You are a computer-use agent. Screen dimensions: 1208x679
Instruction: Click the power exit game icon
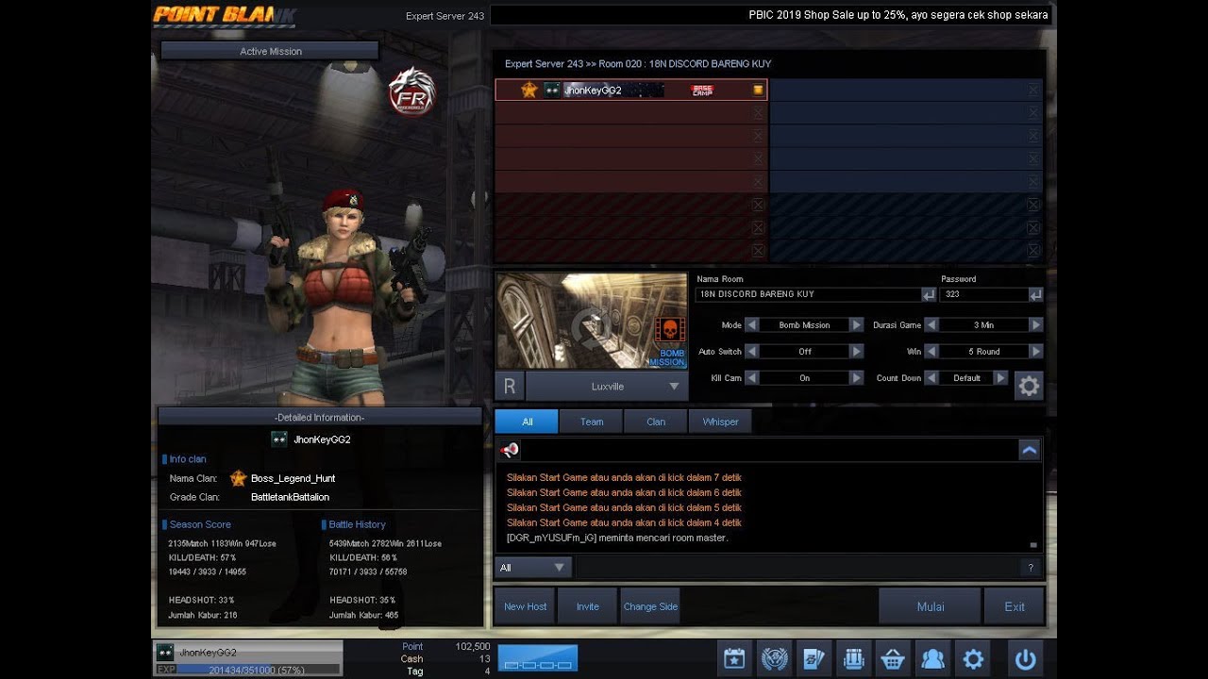pos(1026,658)
